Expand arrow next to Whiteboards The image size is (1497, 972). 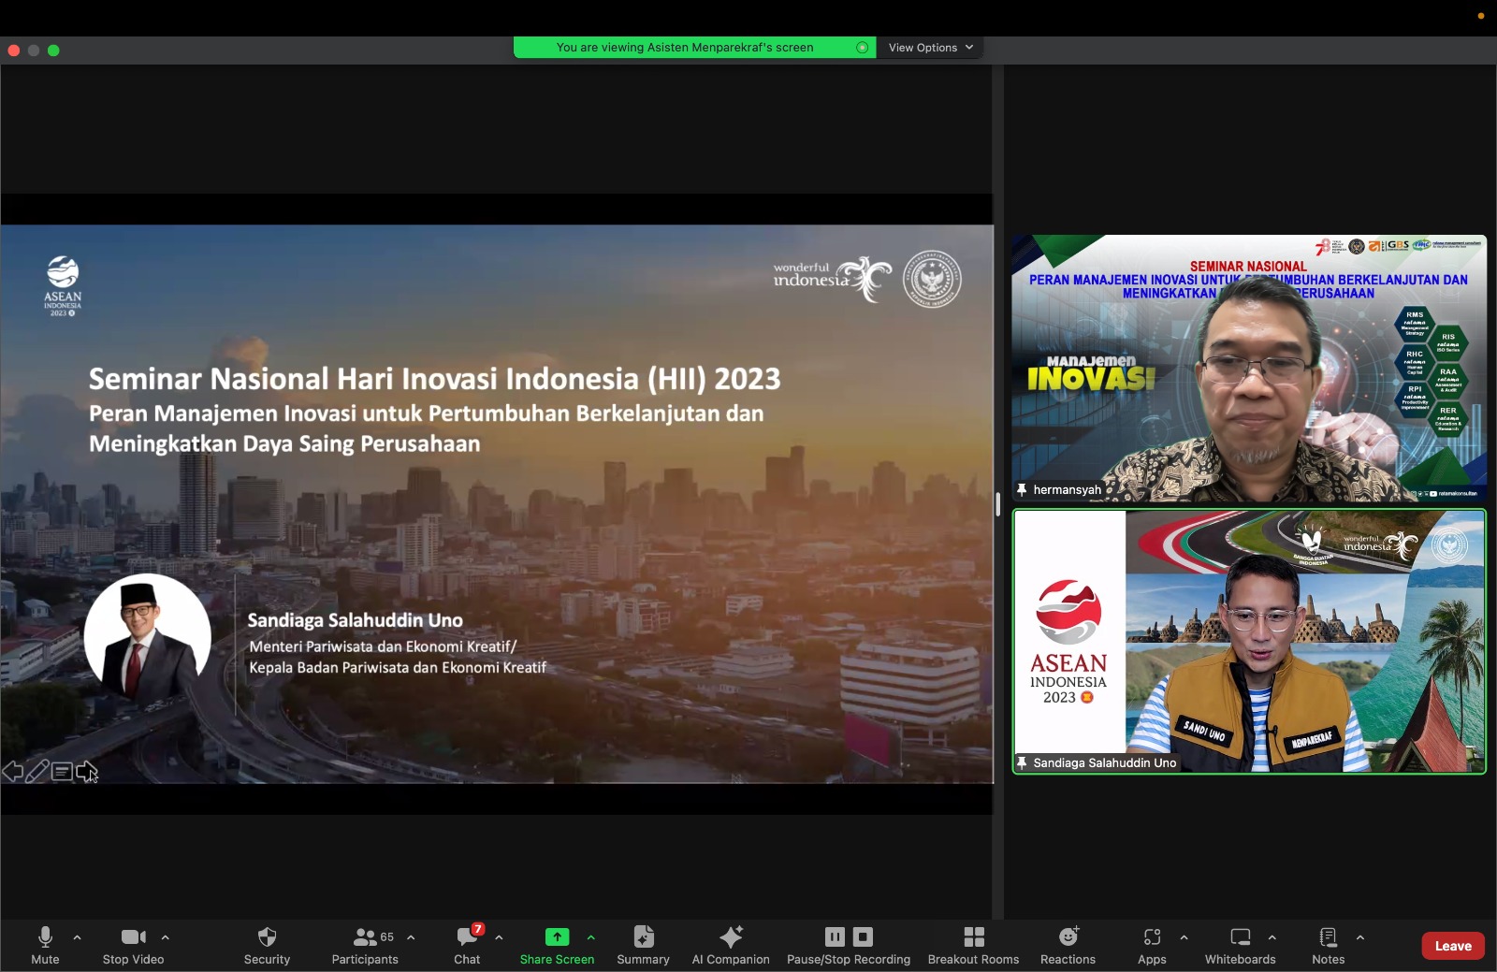pyautogui.click(x=1272, y=936)
